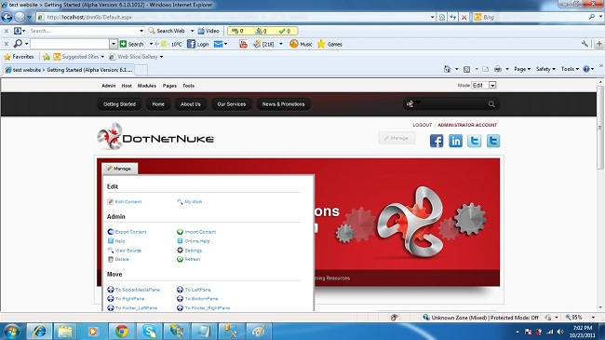605x340 pixels.
Task: Click the Search Web toolbar button
Action: click(167, 31)
